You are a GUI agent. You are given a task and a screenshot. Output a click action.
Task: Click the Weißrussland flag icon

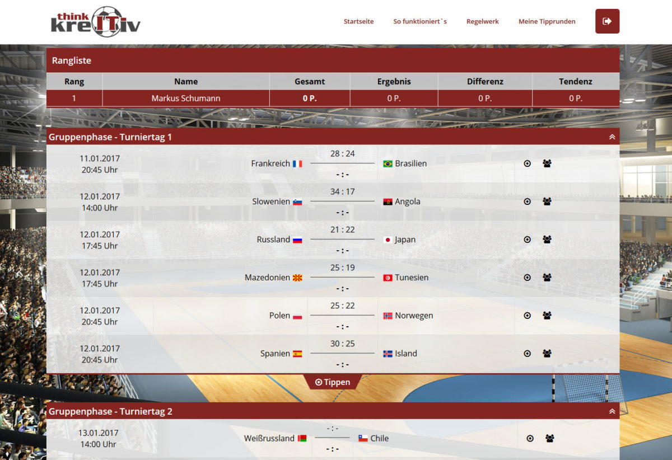[302, 439]
